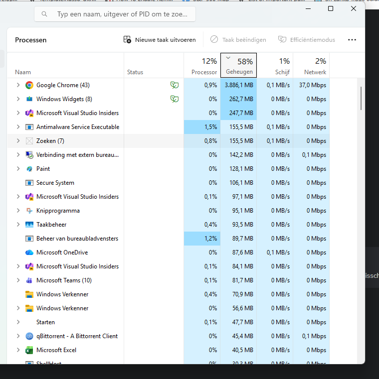Sort by the Status column header
The width and height of the screenshot is (379, 379).
point(154,65)
